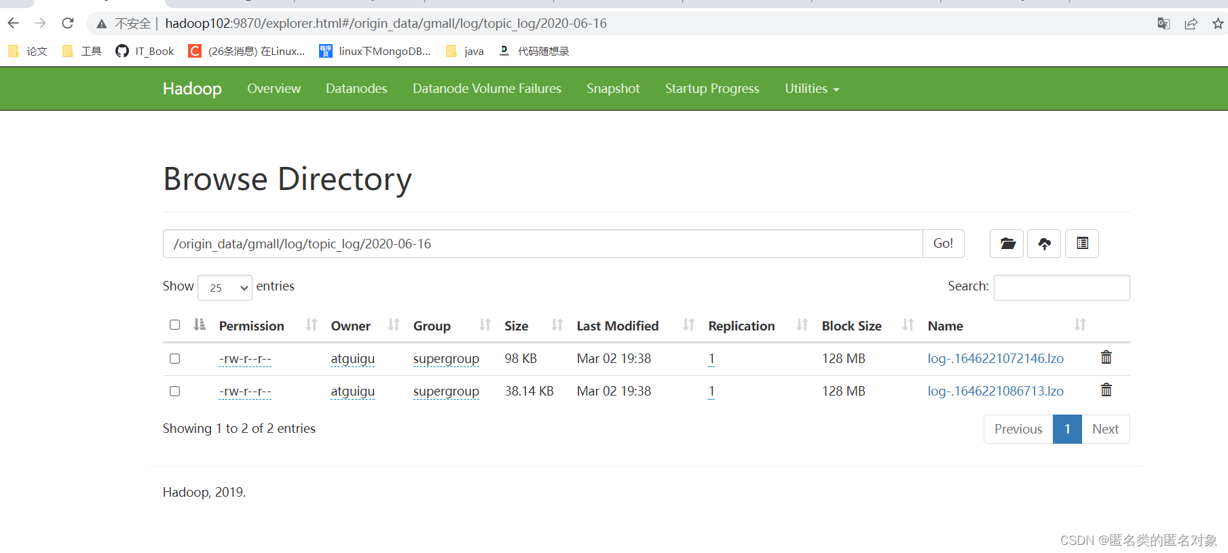Sort by Size column arrows
The width and height of the screenshot is (1228, 553).
557,325
